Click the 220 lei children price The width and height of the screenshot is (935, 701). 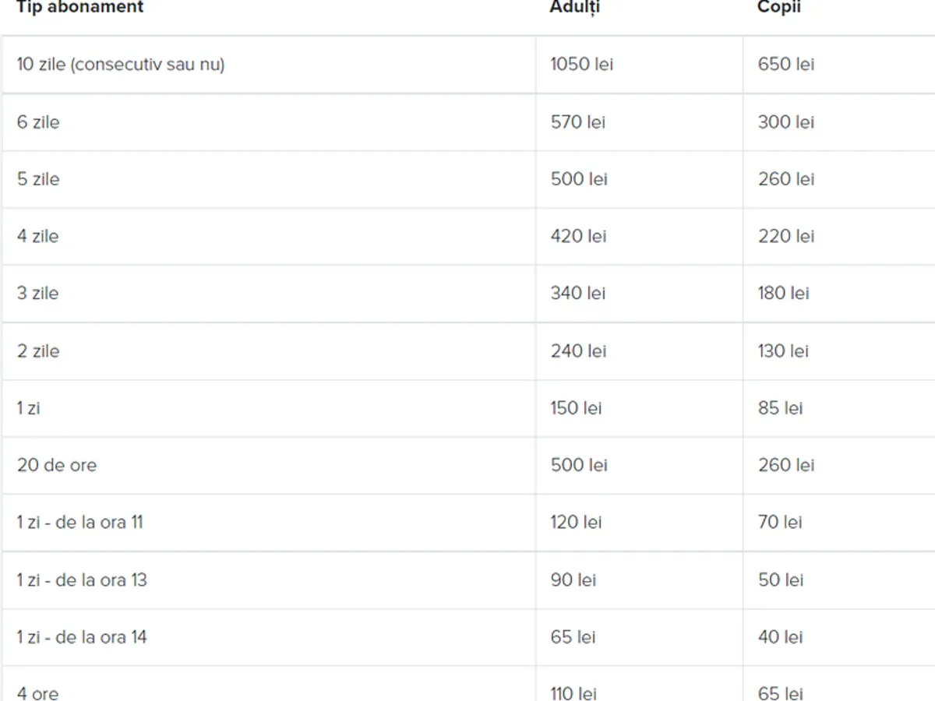(x=785, y=236)
